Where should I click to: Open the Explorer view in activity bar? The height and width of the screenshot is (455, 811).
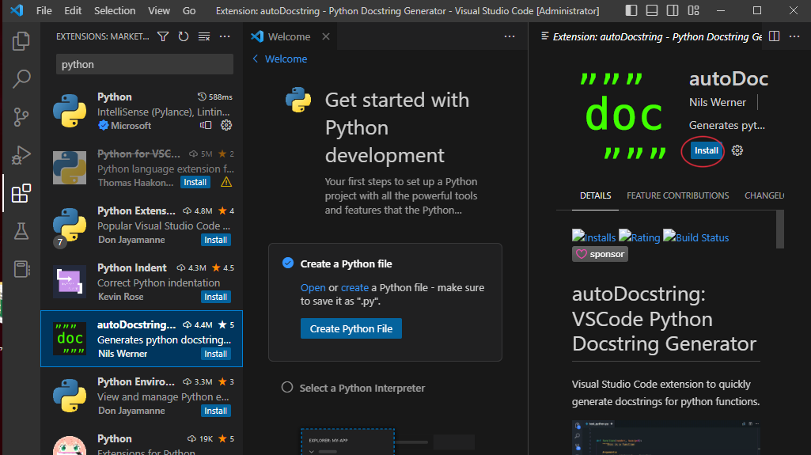[x=21, y=41]
